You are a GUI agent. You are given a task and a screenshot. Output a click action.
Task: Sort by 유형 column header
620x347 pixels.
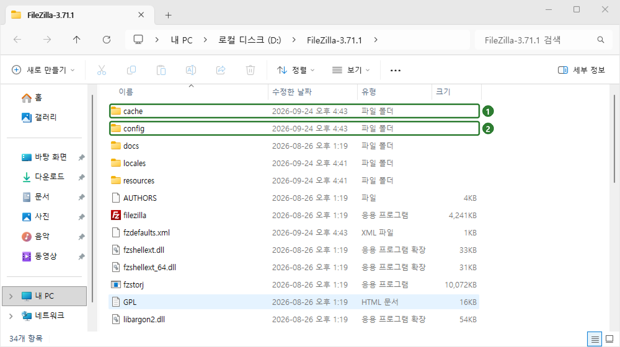394,92
